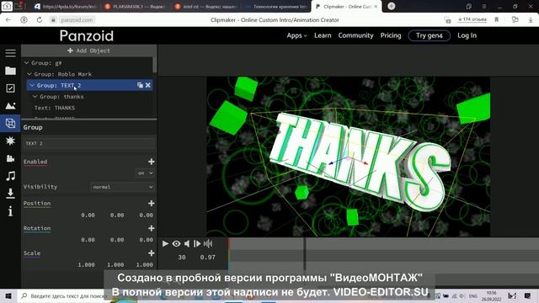539x303 pixels.
Task: Click the frame number 38 field
Action: tap(182, 257)
